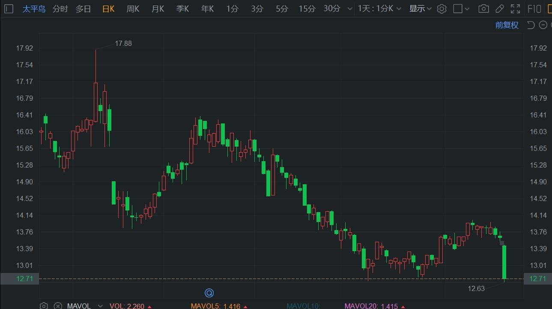Enter fullscreen chart mode
This screenshot has height=309, width=552.
pos(516,9)
